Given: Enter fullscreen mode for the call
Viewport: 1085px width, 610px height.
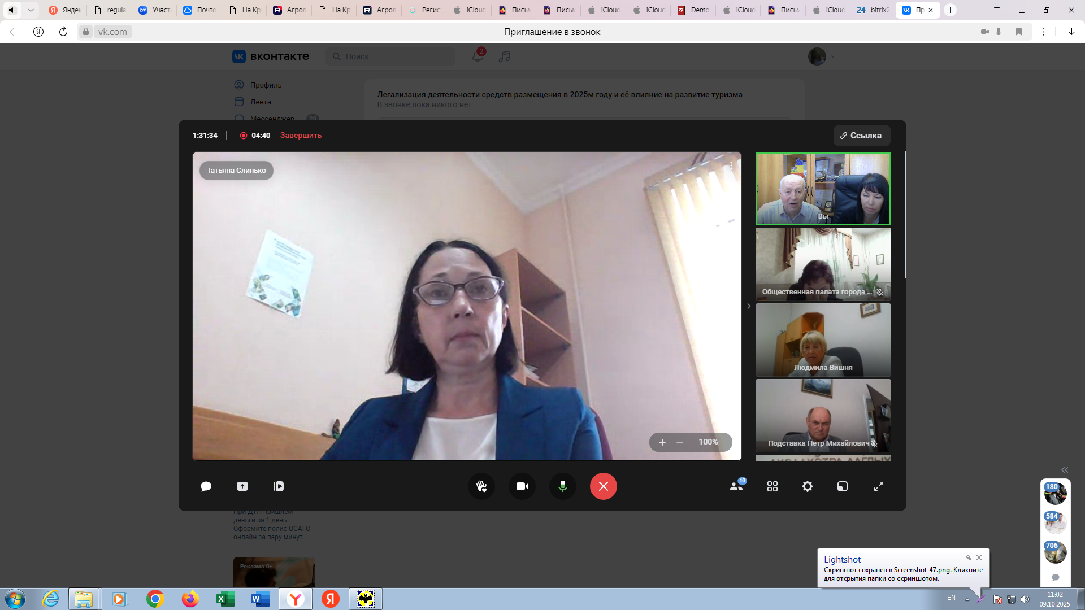Looking at the screenshot, I should pos(879,486).
